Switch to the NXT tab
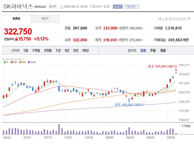 45,19
